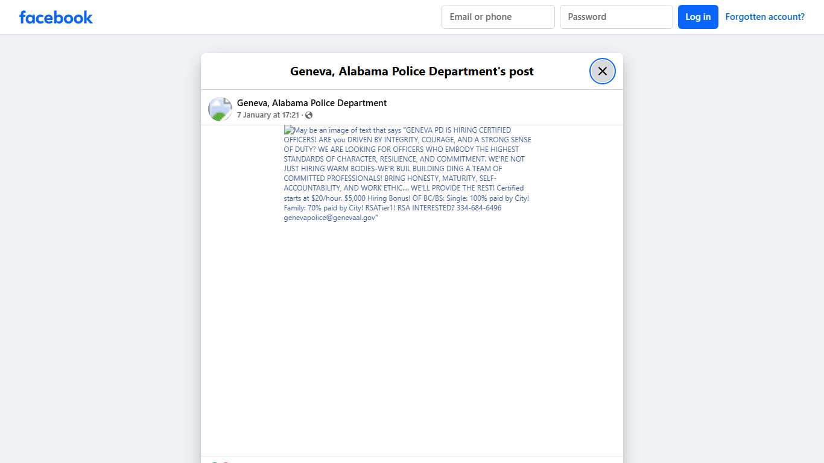Open the Geneva, Alabama Police Department page link

(312, 102)
